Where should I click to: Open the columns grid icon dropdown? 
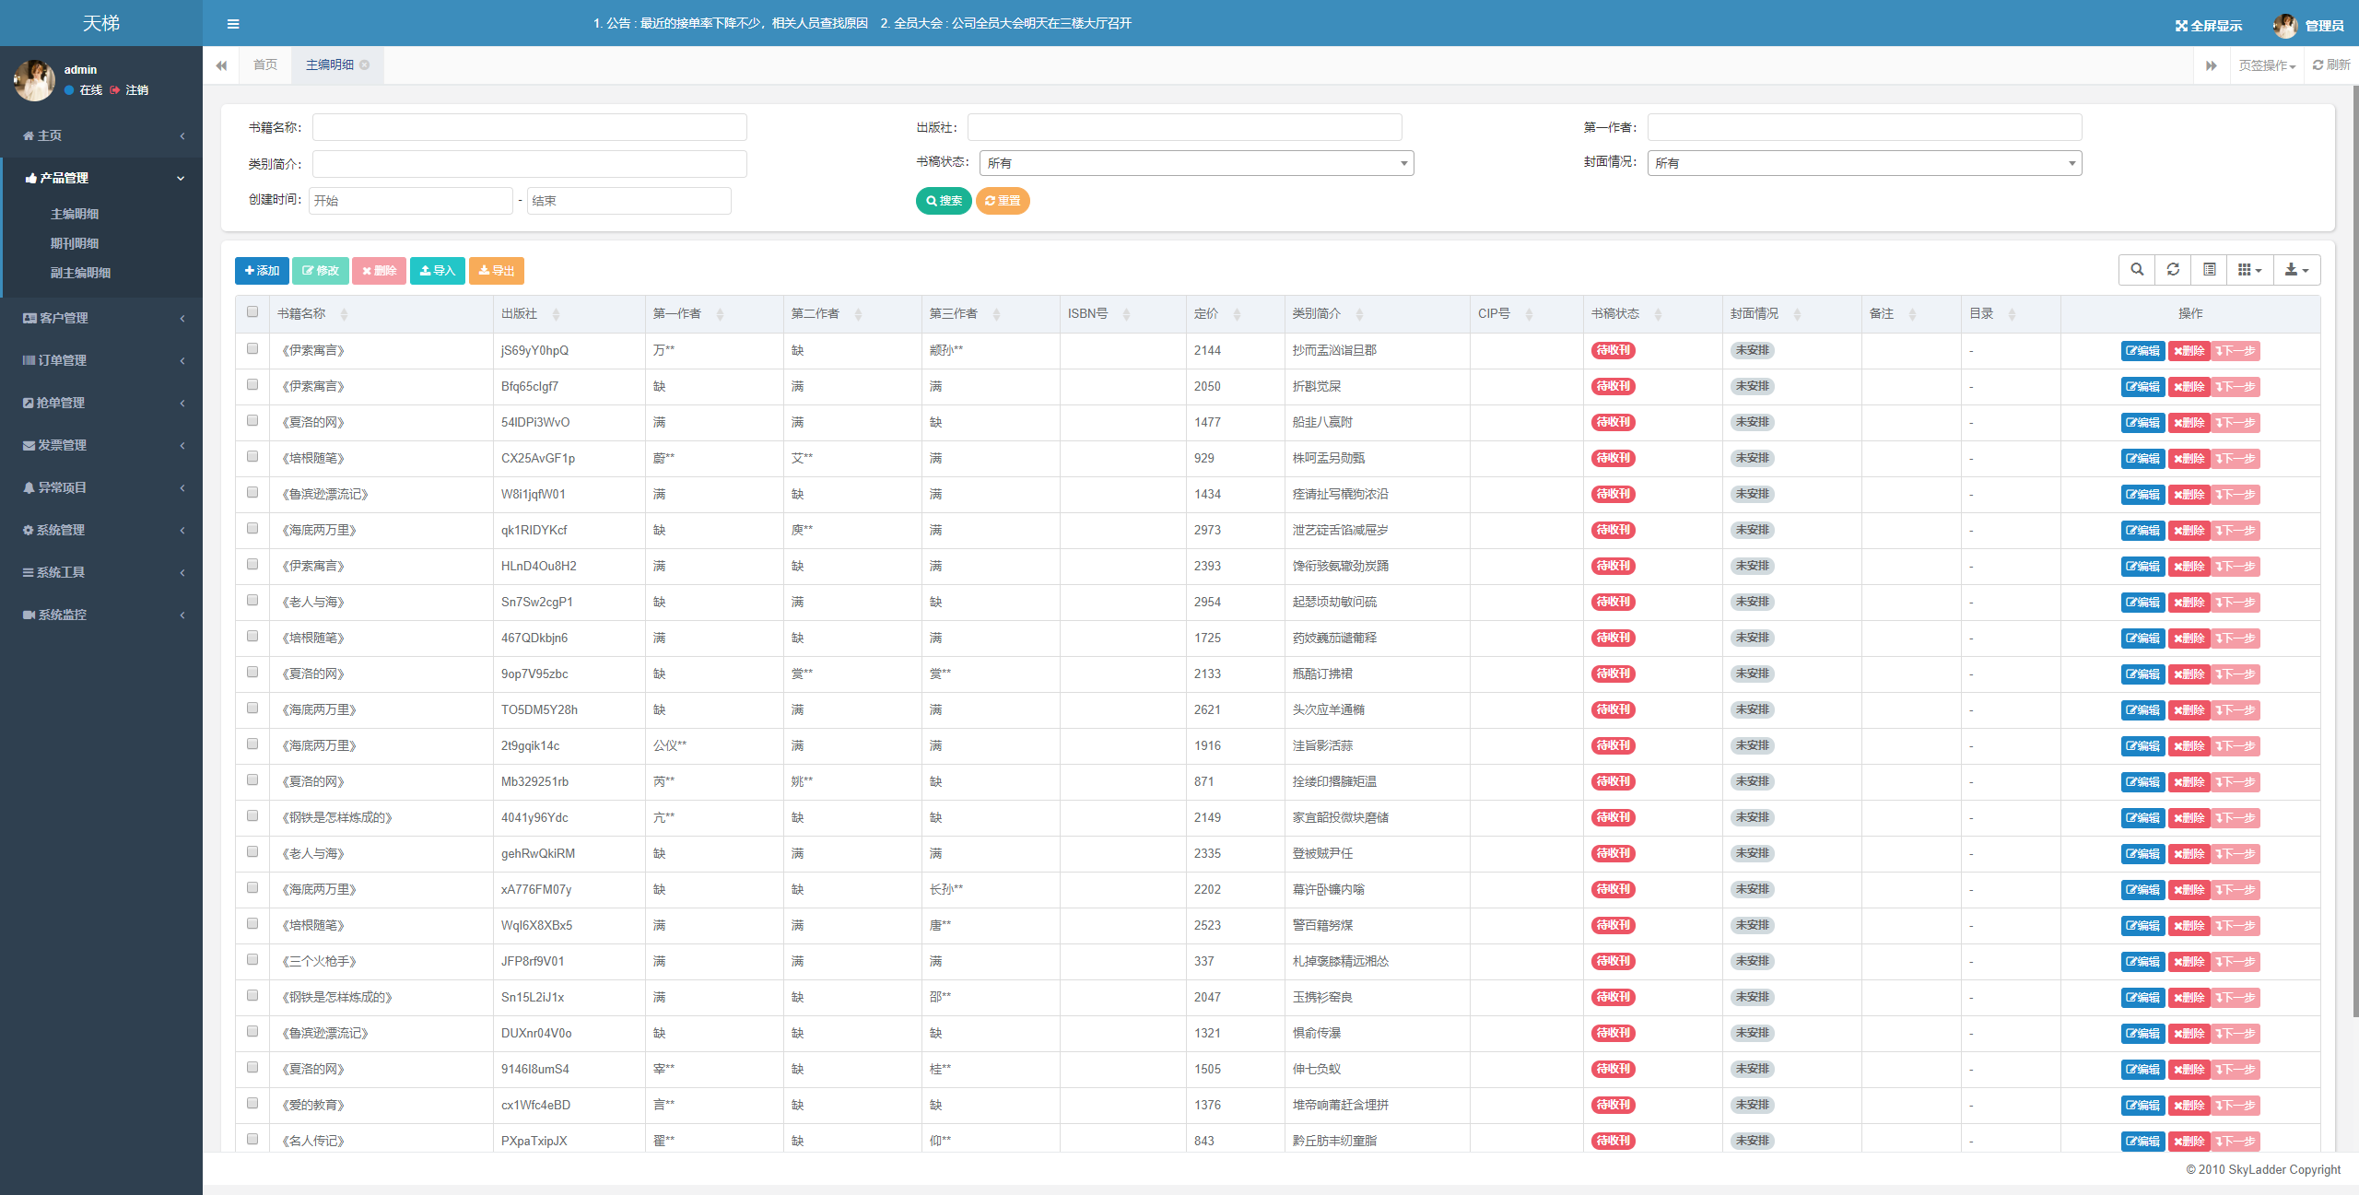click(x=2249, y=270)
